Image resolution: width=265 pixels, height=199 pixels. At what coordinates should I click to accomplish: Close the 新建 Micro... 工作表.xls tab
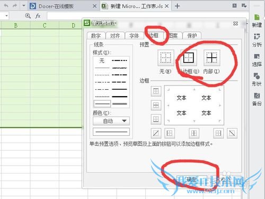[x=166, y=6]
